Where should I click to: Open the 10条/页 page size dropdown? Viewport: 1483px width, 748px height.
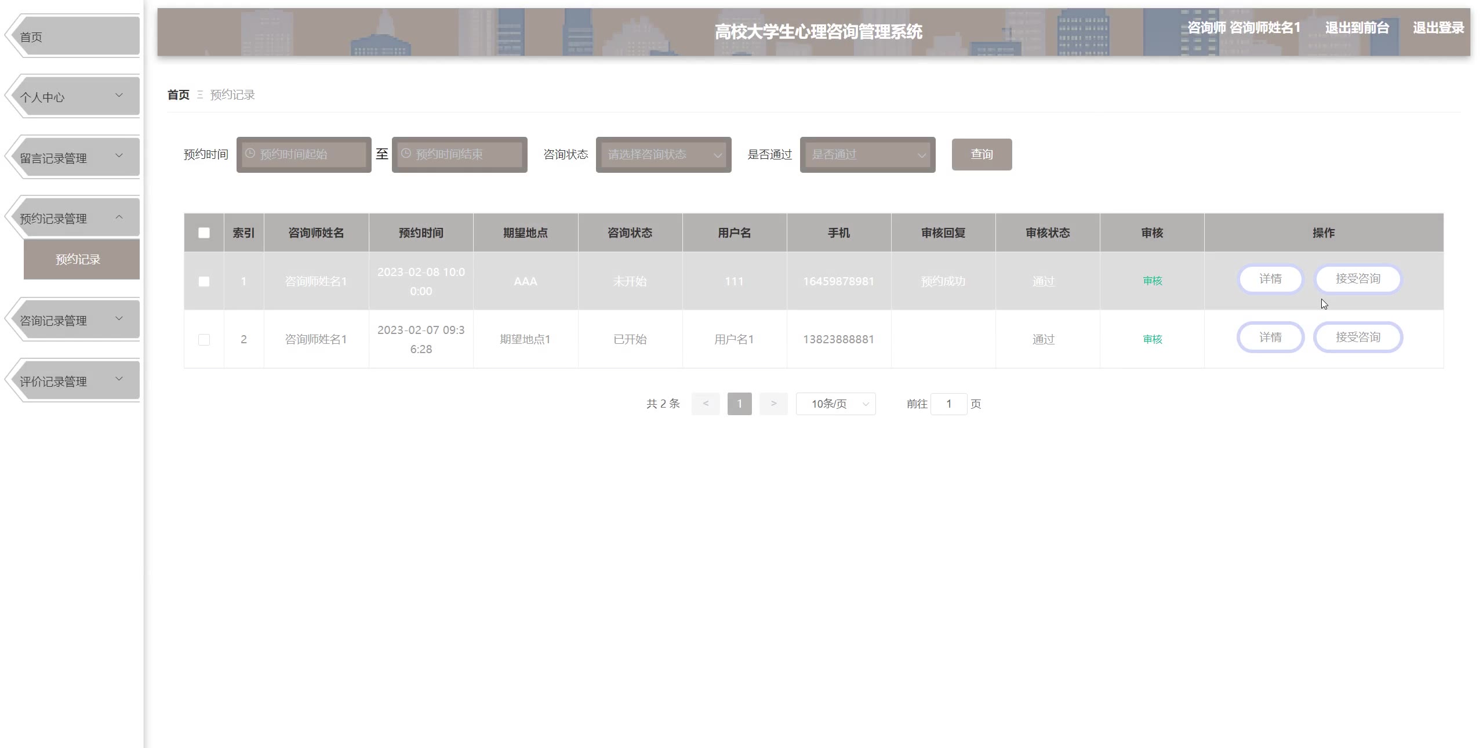835,404
